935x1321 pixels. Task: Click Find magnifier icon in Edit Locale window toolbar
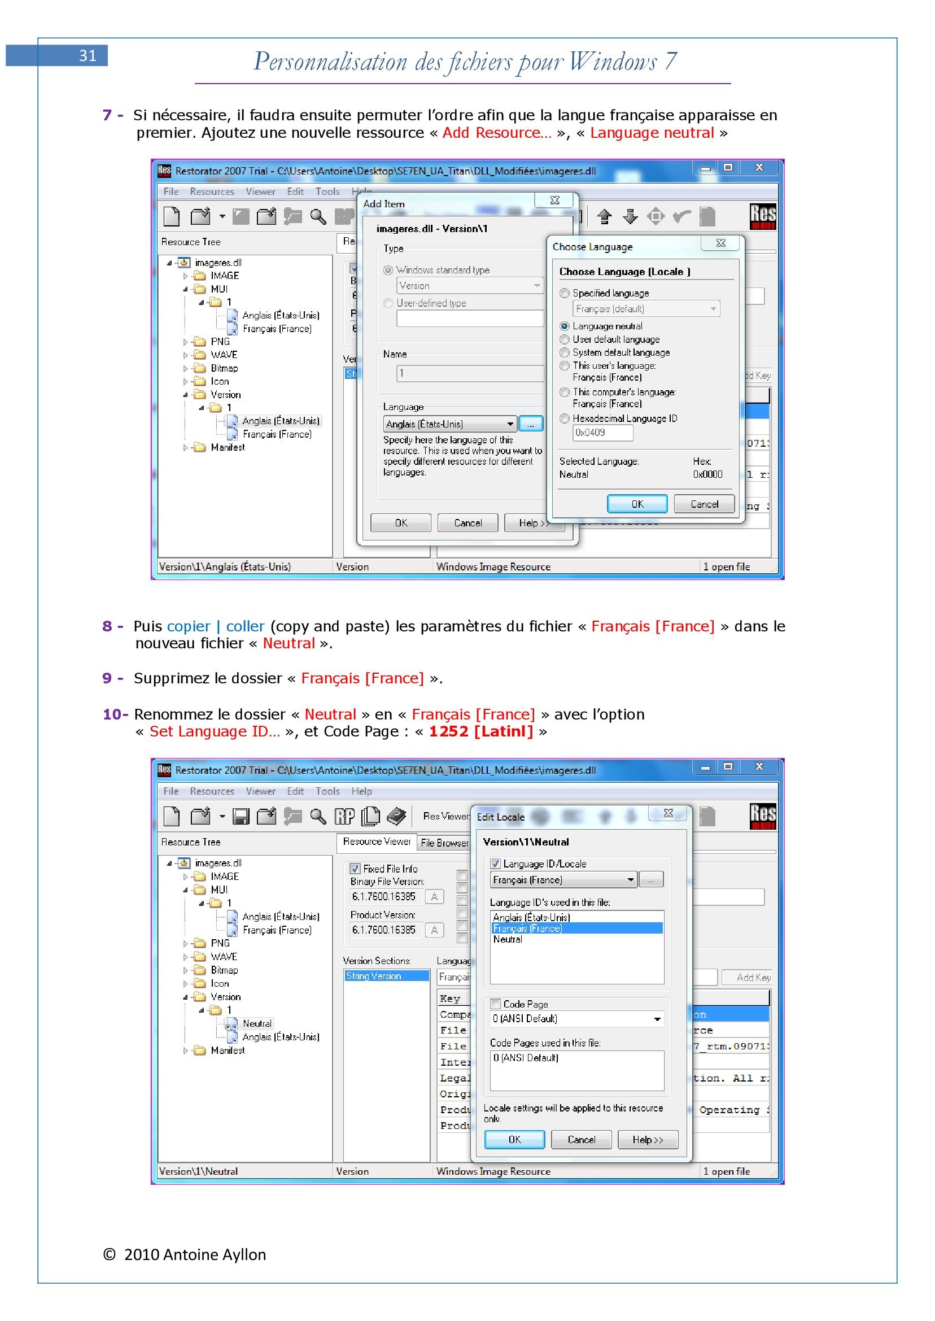(318, 816)
